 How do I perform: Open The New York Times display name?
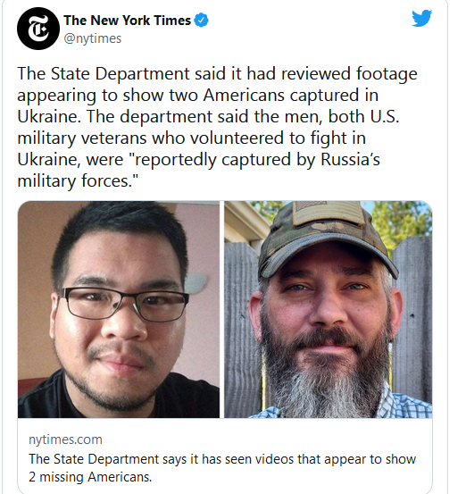click(127, 21)
